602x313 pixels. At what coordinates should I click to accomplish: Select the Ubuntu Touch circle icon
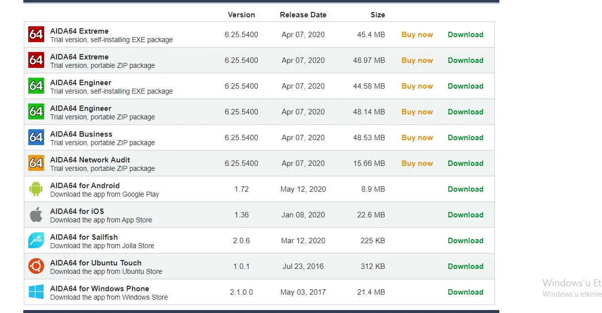[x=36, y=266]
